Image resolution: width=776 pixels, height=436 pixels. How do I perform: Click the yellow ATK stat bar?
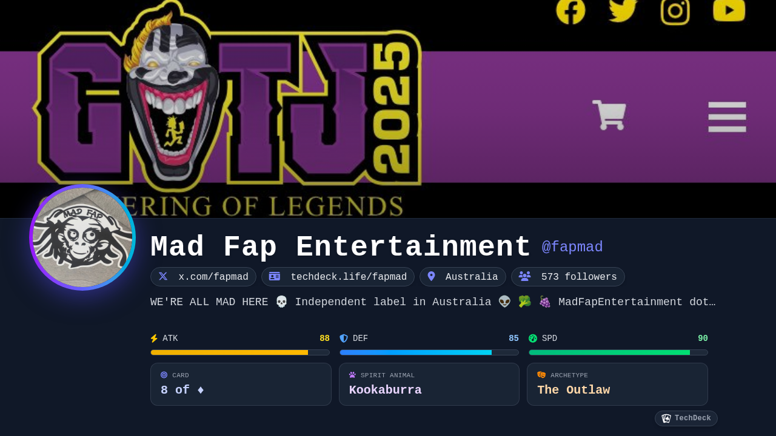pos(240,352)
